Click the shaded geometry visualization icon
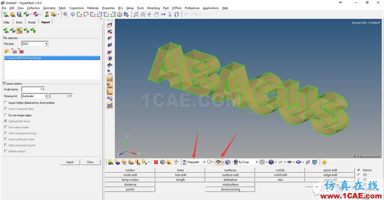 pyautogui.click(x=219, y=162)
